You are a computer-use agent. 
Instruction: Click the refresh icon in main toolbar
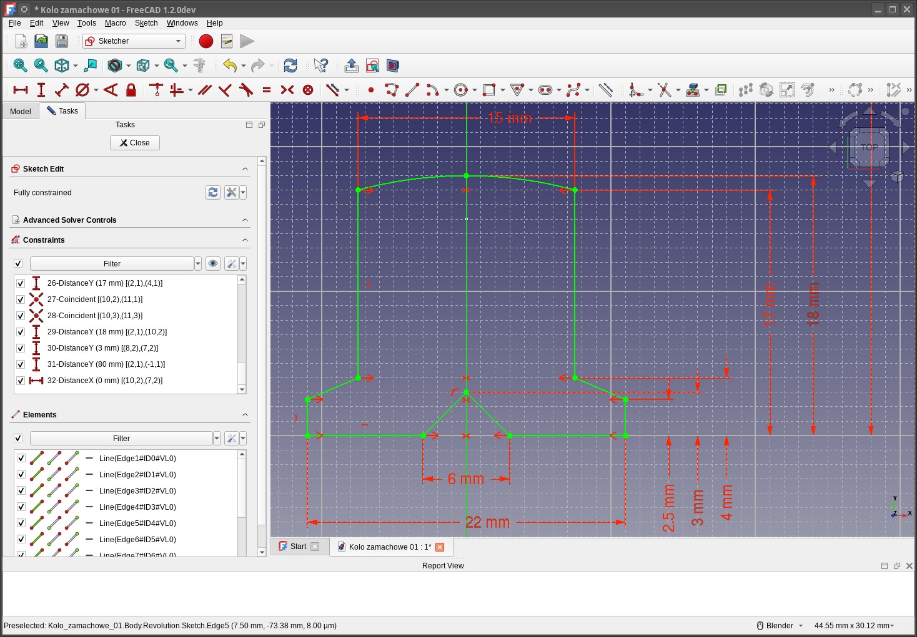290,66
